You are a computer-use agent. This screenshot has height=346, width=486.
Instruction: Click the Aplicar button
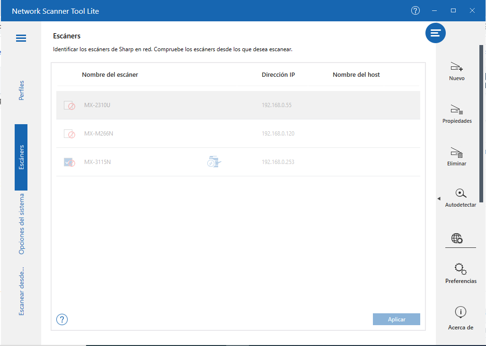(397, 319)
